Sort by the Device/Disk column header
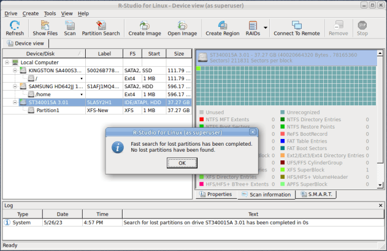Screen dimensions: 387x251 [x=44, y=53]
